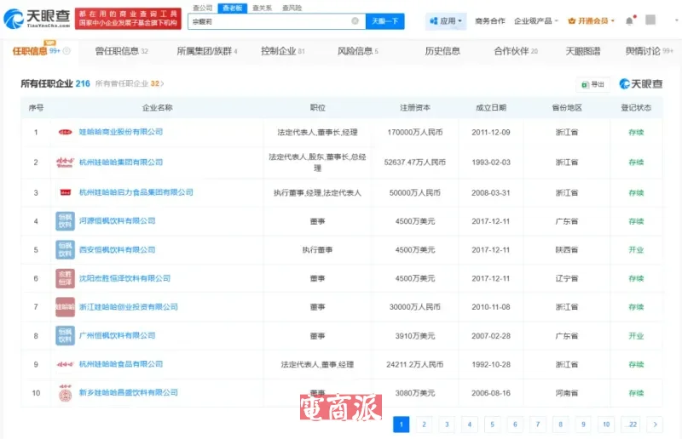
Task: Open 浙江娃哈哈创业投资有限公司 link
Action: [129, 306]
